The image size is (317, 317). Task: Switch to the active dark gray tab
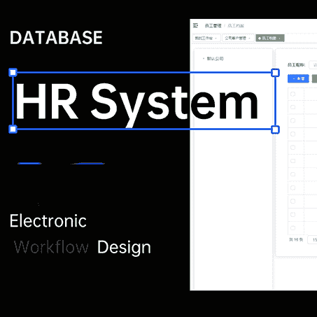click(270, 38)
